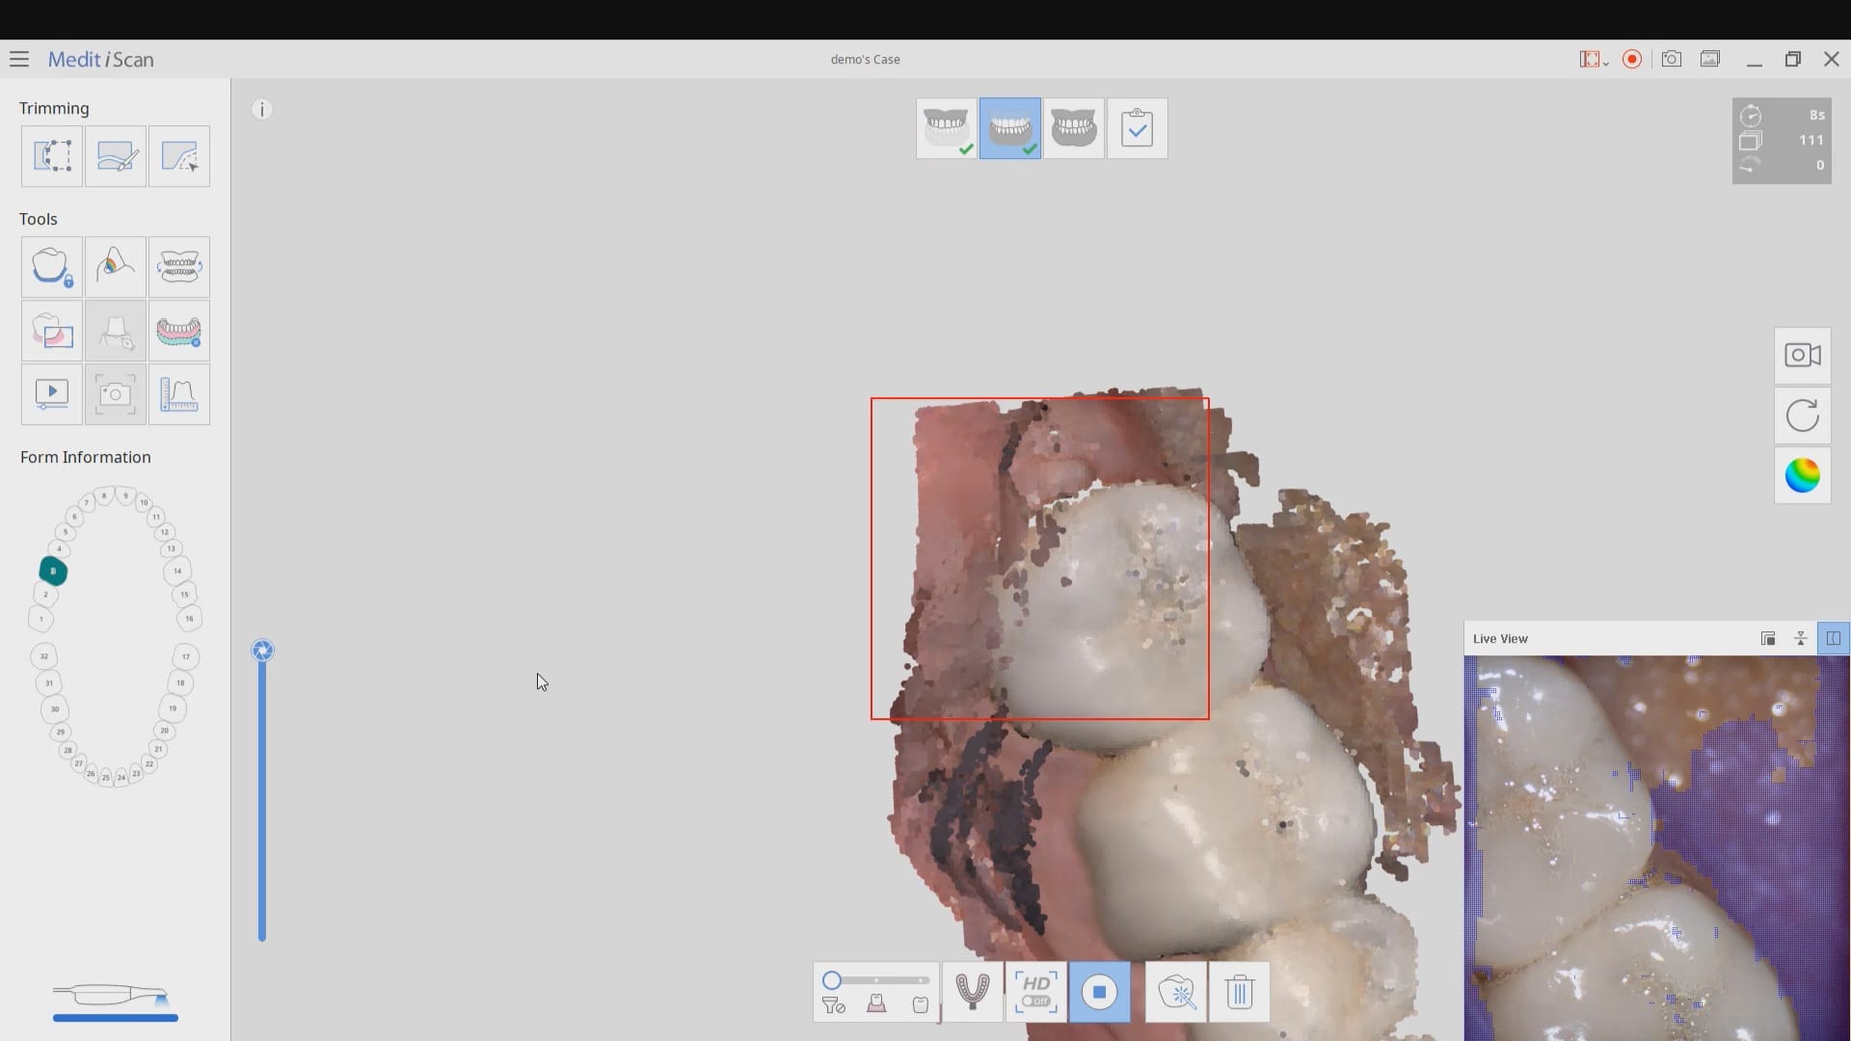This screenshot has width=1851, height=1041.
Task: Open the occlusion analysis tool
Action: pos(179,267)
